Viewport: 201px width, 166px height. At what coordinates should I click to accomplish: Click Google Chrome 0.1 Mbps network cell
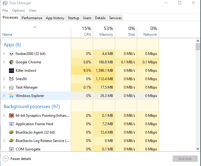pos(148,62)
